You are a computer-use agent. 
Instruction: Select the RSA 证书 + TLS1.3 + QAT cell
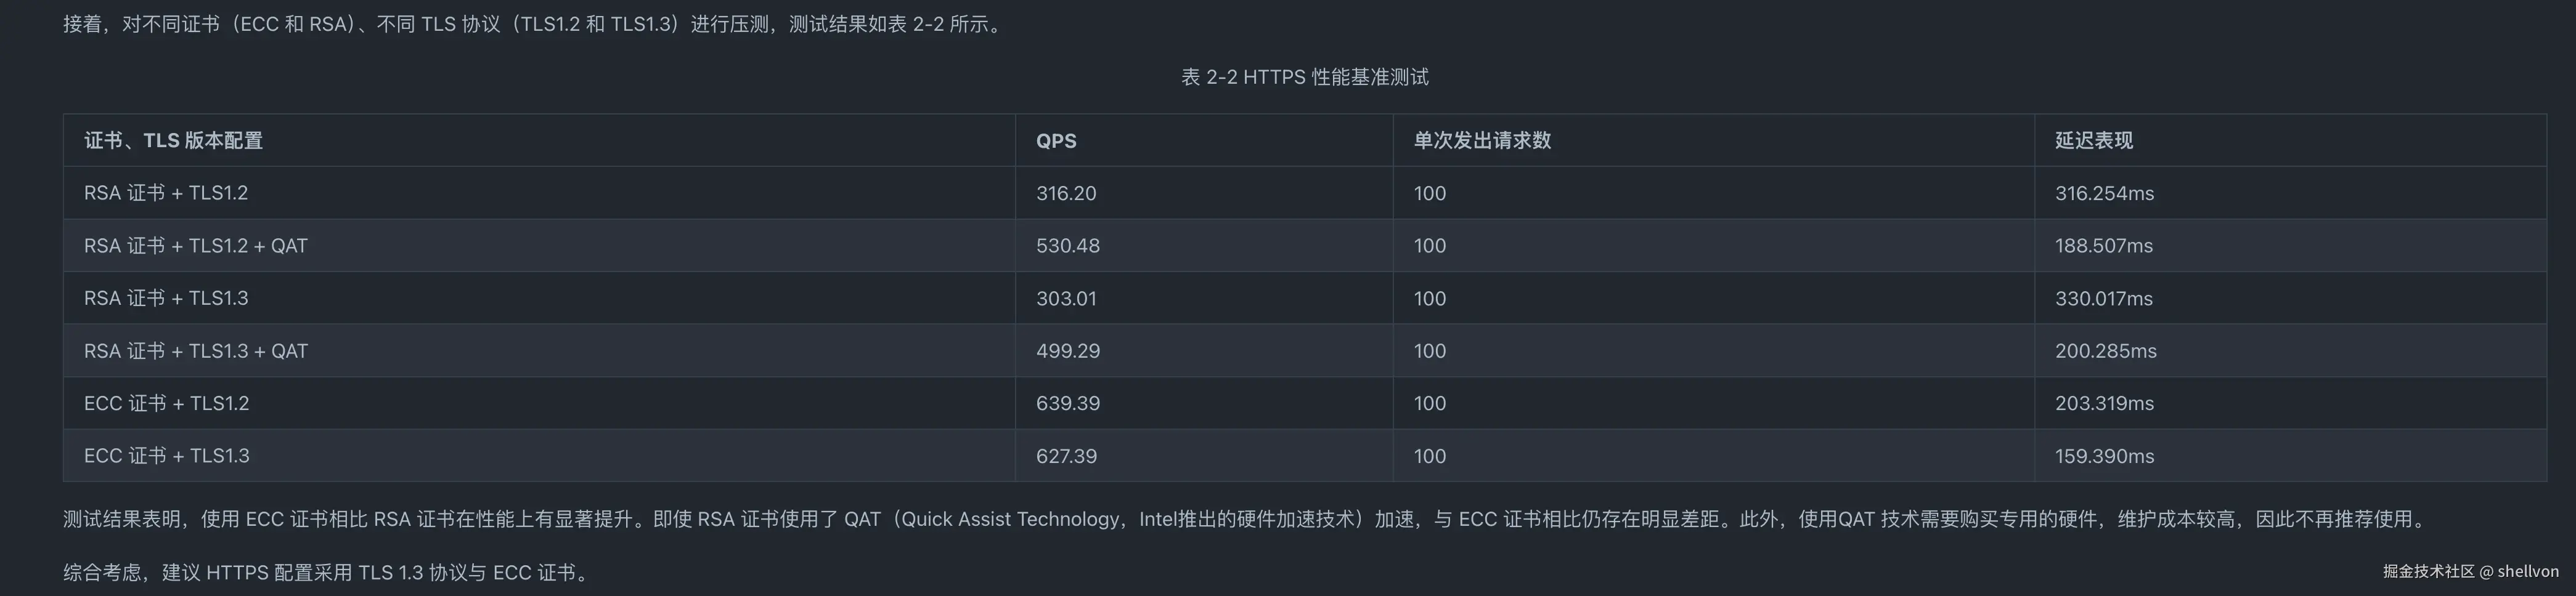click(196, 352)
